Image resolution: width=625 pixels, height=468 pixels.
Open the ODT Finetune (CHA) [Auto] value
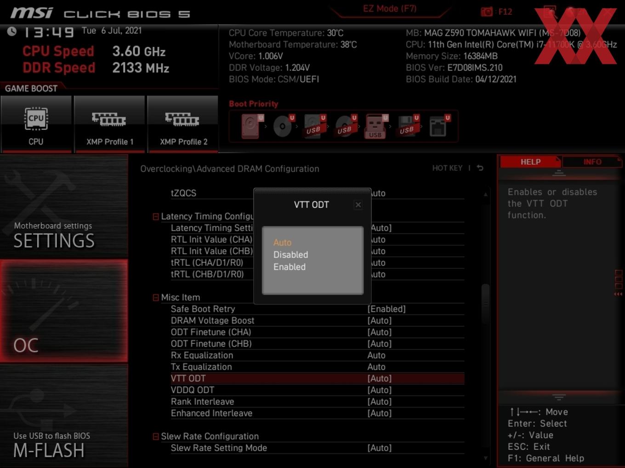point(380,332)
